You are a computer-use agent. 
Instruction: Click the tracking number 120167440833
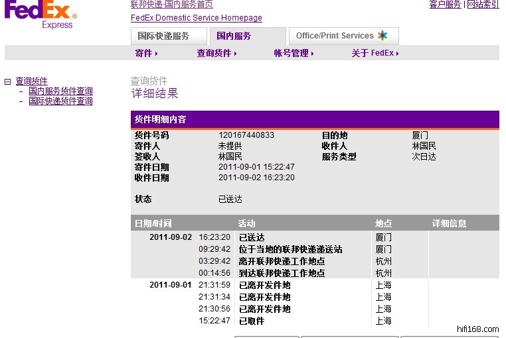[x=246, y=135]
